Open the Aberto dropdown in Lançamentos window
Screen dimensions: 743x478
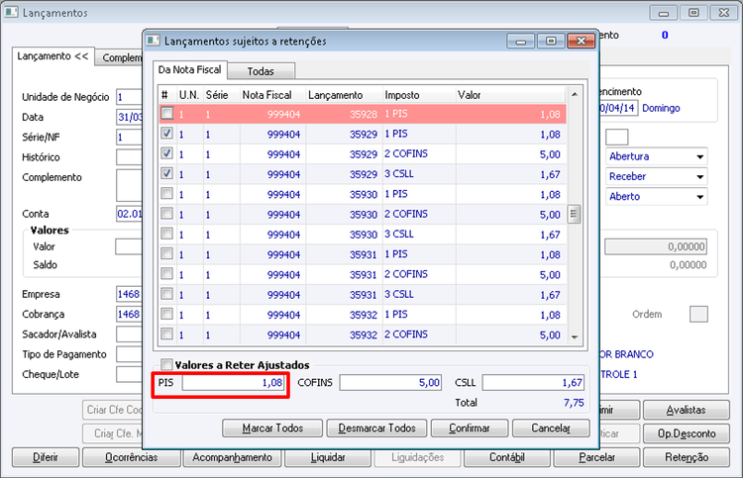(656, 196)
